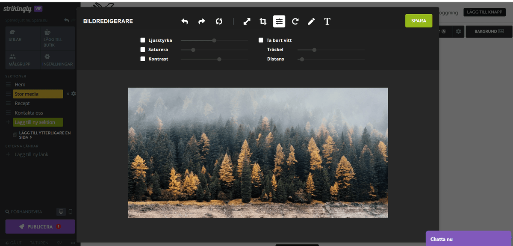The image size is (513, 246).
Task: Reset image with the circular arrows icon
Action: click(219, 21)
